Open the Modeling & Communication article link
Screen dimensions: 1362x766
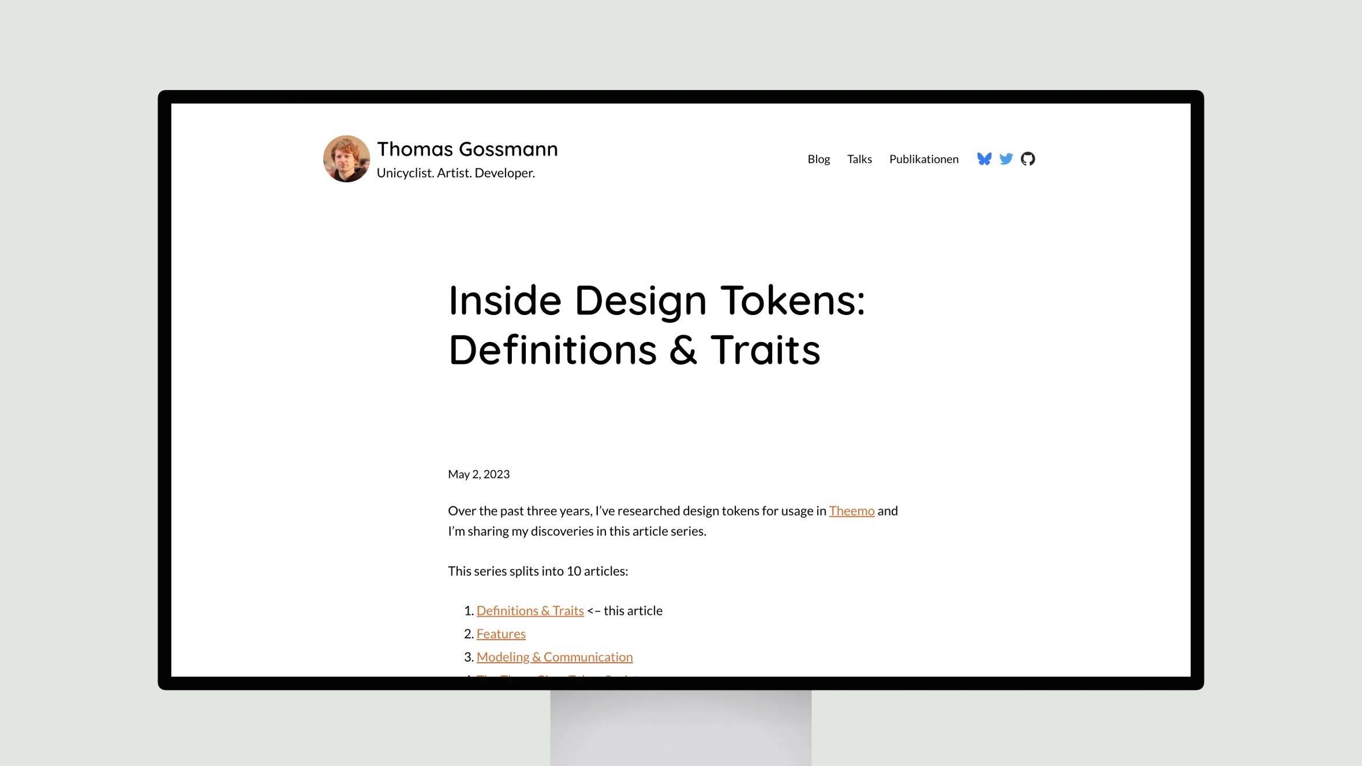555,656
